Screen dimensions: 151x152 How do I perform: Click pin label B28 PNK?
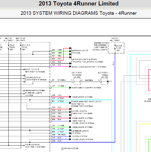coord(57,59)
